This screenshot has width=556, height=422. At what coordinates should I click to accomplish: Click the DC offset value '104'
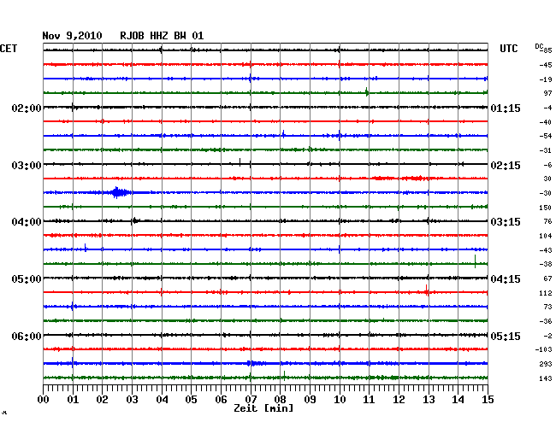[x=546, y=236]
